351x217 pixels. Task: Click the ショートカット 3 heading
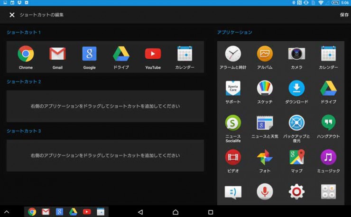click(24, 131)
